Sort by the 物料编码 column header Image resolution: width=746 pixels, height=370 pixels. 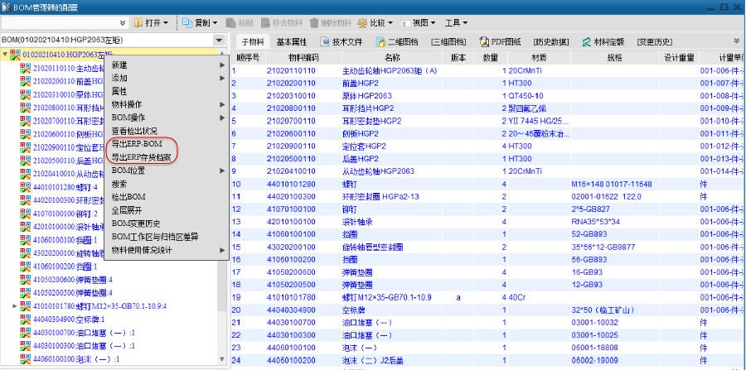(x=303, y=58)
